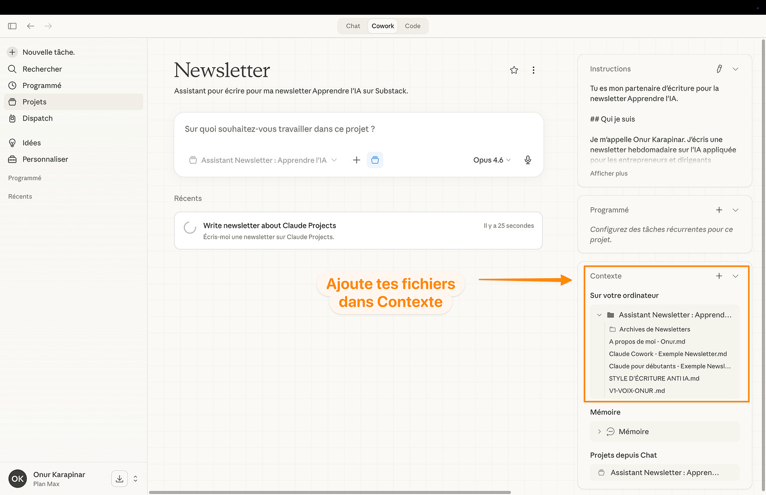Edit Instructions with the pencil icon
This screenshot has width=766, height=495.
pyautogui.click(x=719, y=69)
